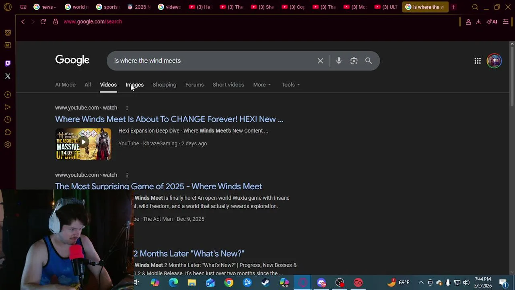515x290 pixels.
Task: Open a new tab with plus button
Action: point(453,7)
